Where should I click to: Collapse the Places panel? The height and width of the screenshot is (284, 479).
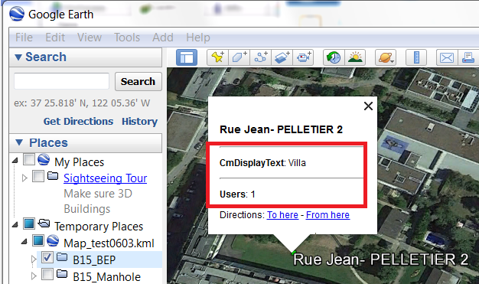tap(19, 142)
